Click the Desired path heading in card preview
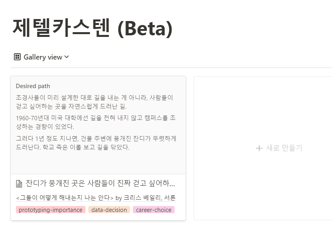332x231 pixels. (33, 86)
